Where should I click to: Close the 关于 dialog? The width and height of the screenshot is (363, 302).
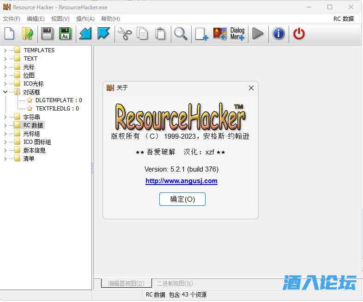tap(251, 88)
